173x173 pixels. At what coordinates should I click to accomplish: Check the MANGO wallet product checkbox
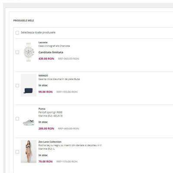click(17, 86)
